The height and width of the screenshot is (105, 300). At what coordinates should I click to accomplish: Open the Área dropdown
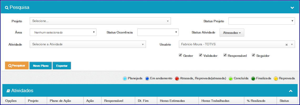(x=63, y=32)
